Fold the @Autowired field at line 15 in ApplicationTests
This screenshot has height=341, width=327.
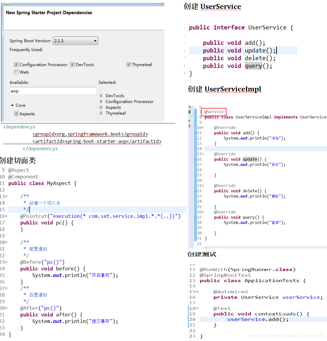click(197, 291)
